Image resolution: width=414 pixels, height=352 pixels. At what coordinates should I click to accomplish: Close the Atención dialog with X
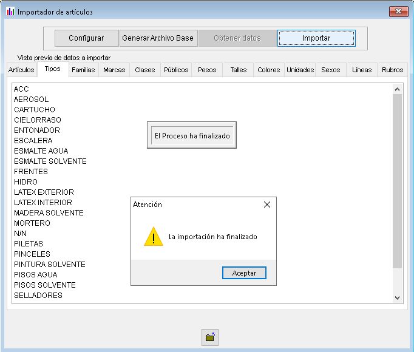pos(266,205)
